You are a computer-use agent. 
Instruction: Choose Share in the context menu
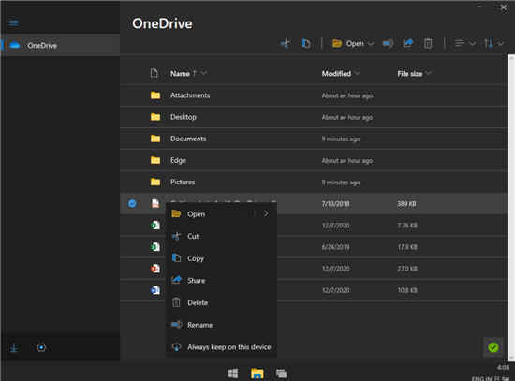pyautogui.click(x=222, y=281)
